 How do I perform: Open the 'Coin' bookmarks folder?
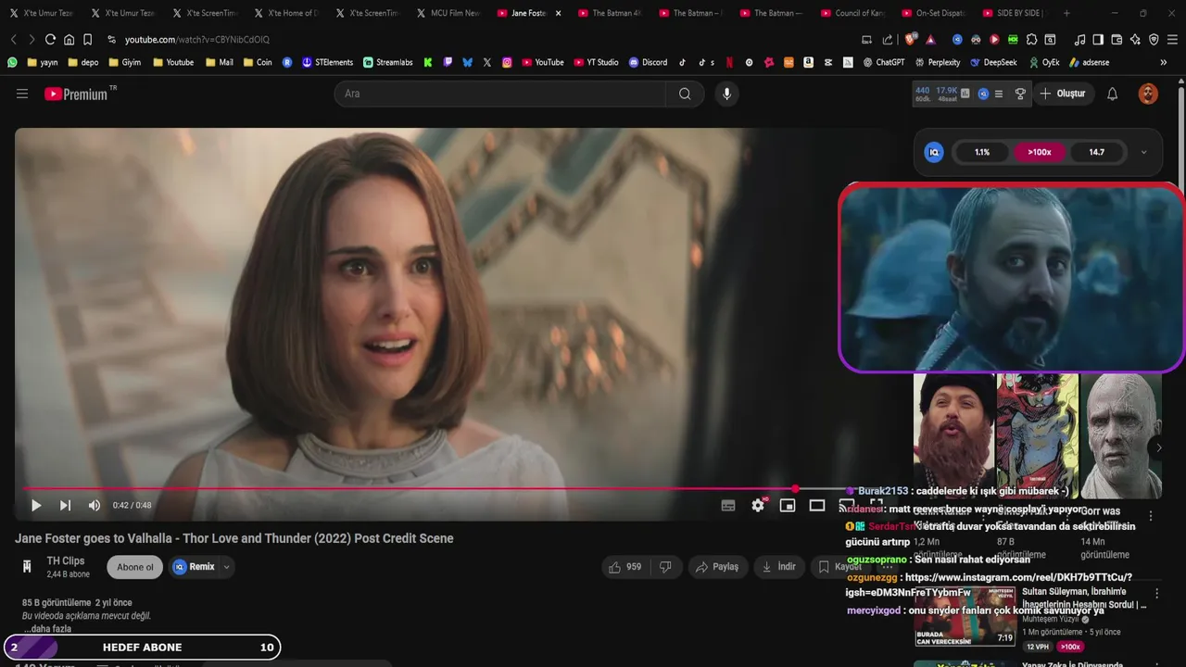click(258, 62)
